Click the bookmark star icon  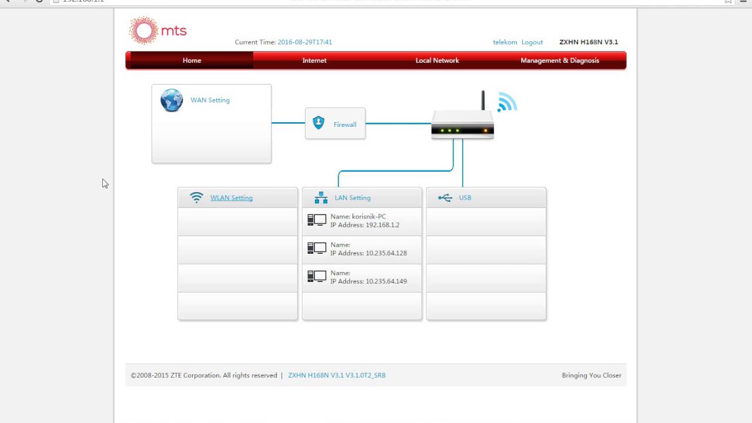coord(729,1)
